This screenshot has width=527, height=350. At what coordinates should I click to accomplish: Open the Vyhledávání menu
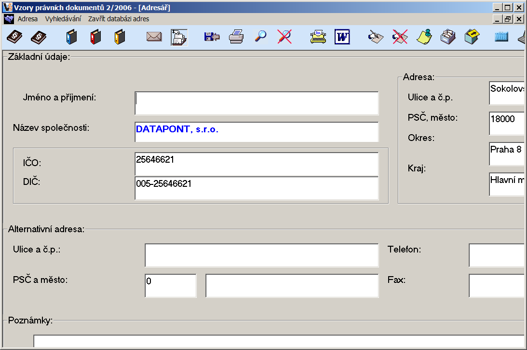(x=63, y=19)
